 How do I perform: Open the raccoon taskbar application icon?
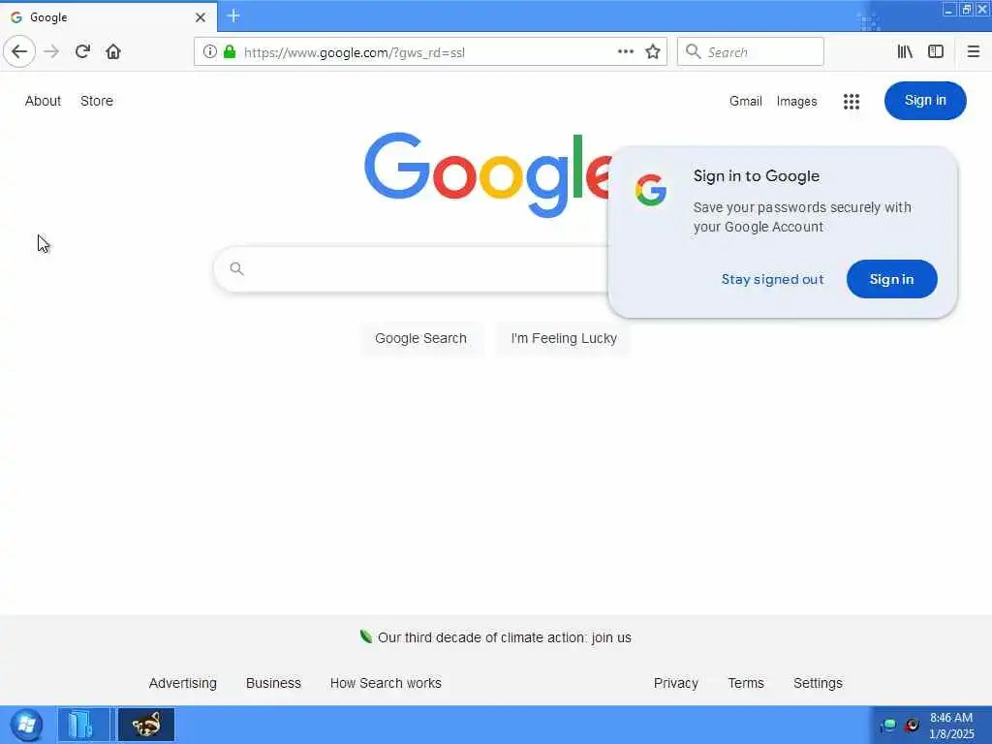[x=146, y=725]
